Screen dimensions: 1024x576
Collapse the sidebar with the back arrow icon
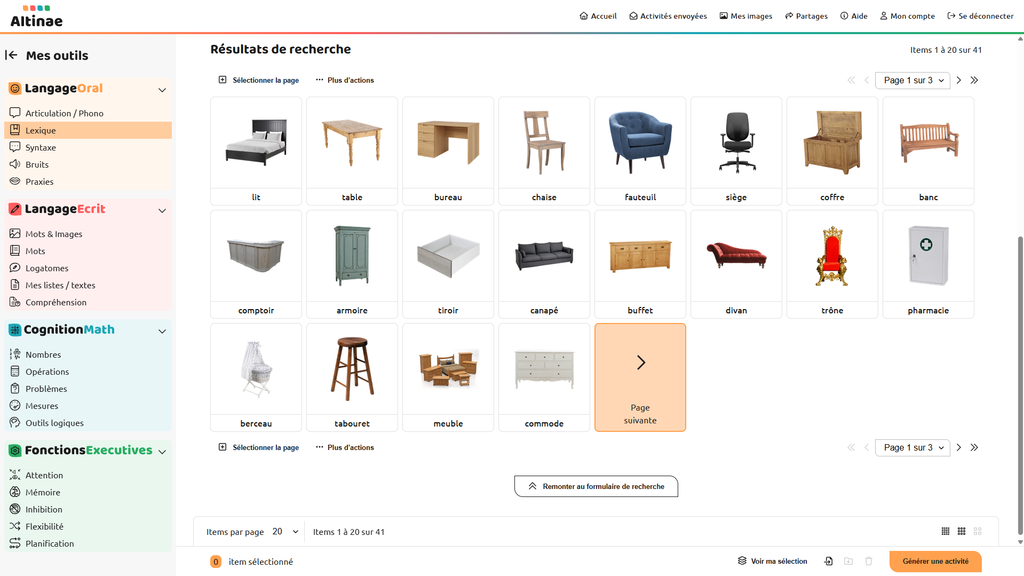[11, 55]
